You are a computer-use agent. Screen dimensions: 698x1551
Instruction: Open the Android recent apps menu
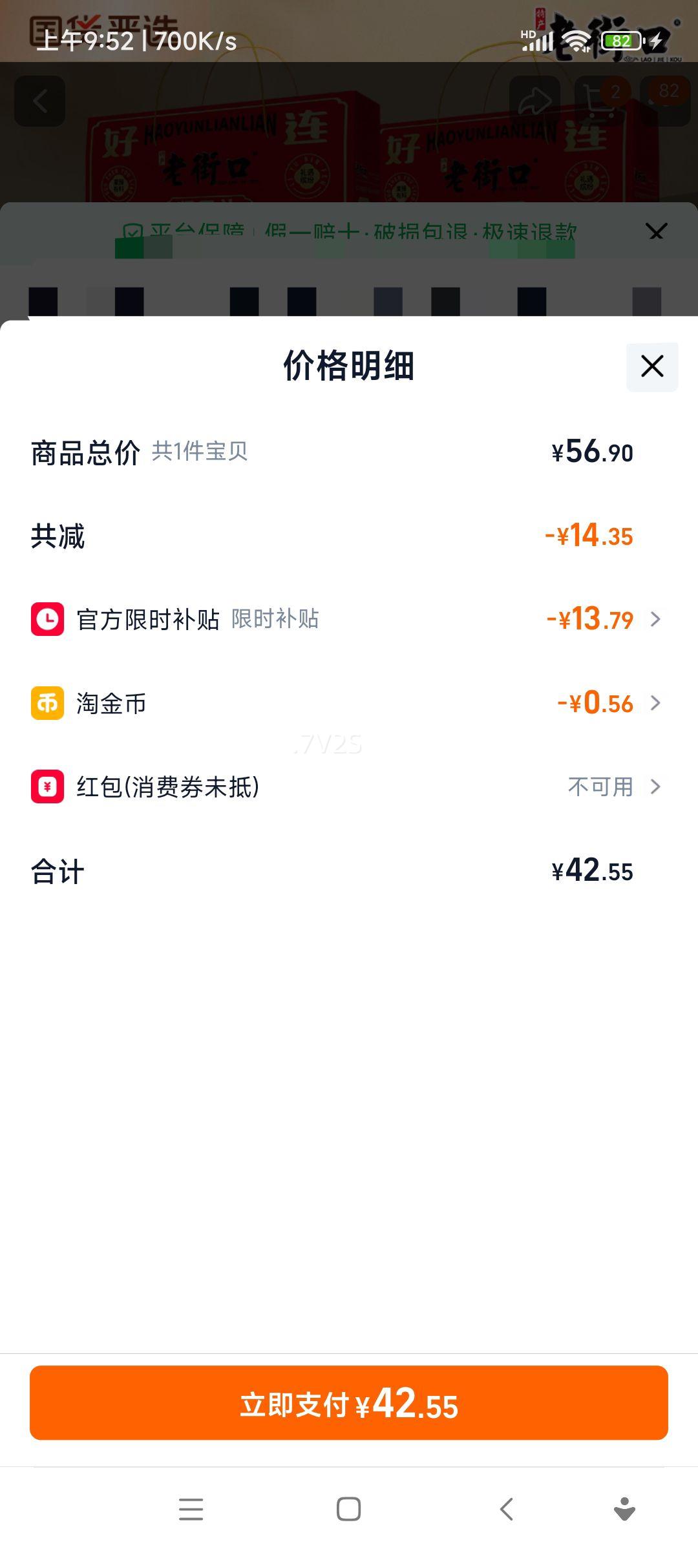[x=191, y=1509]
